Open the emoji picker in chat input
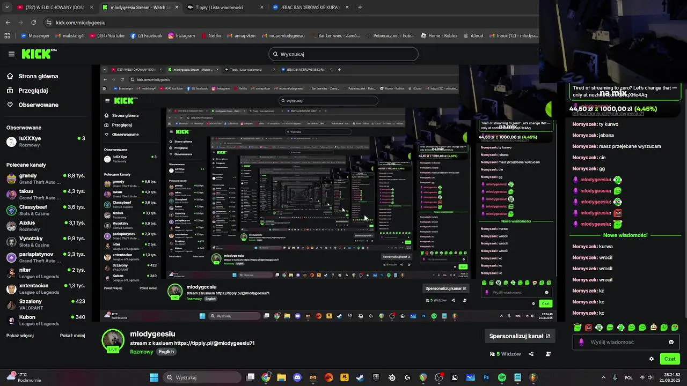This screenshot has width=687, height=386. (671, 342)
